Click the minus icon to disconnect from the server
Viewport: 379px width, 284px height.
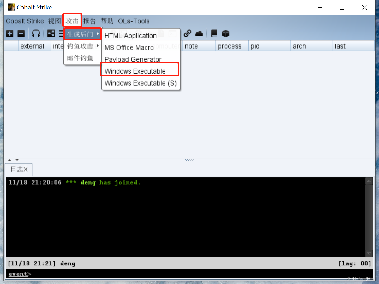21,33
